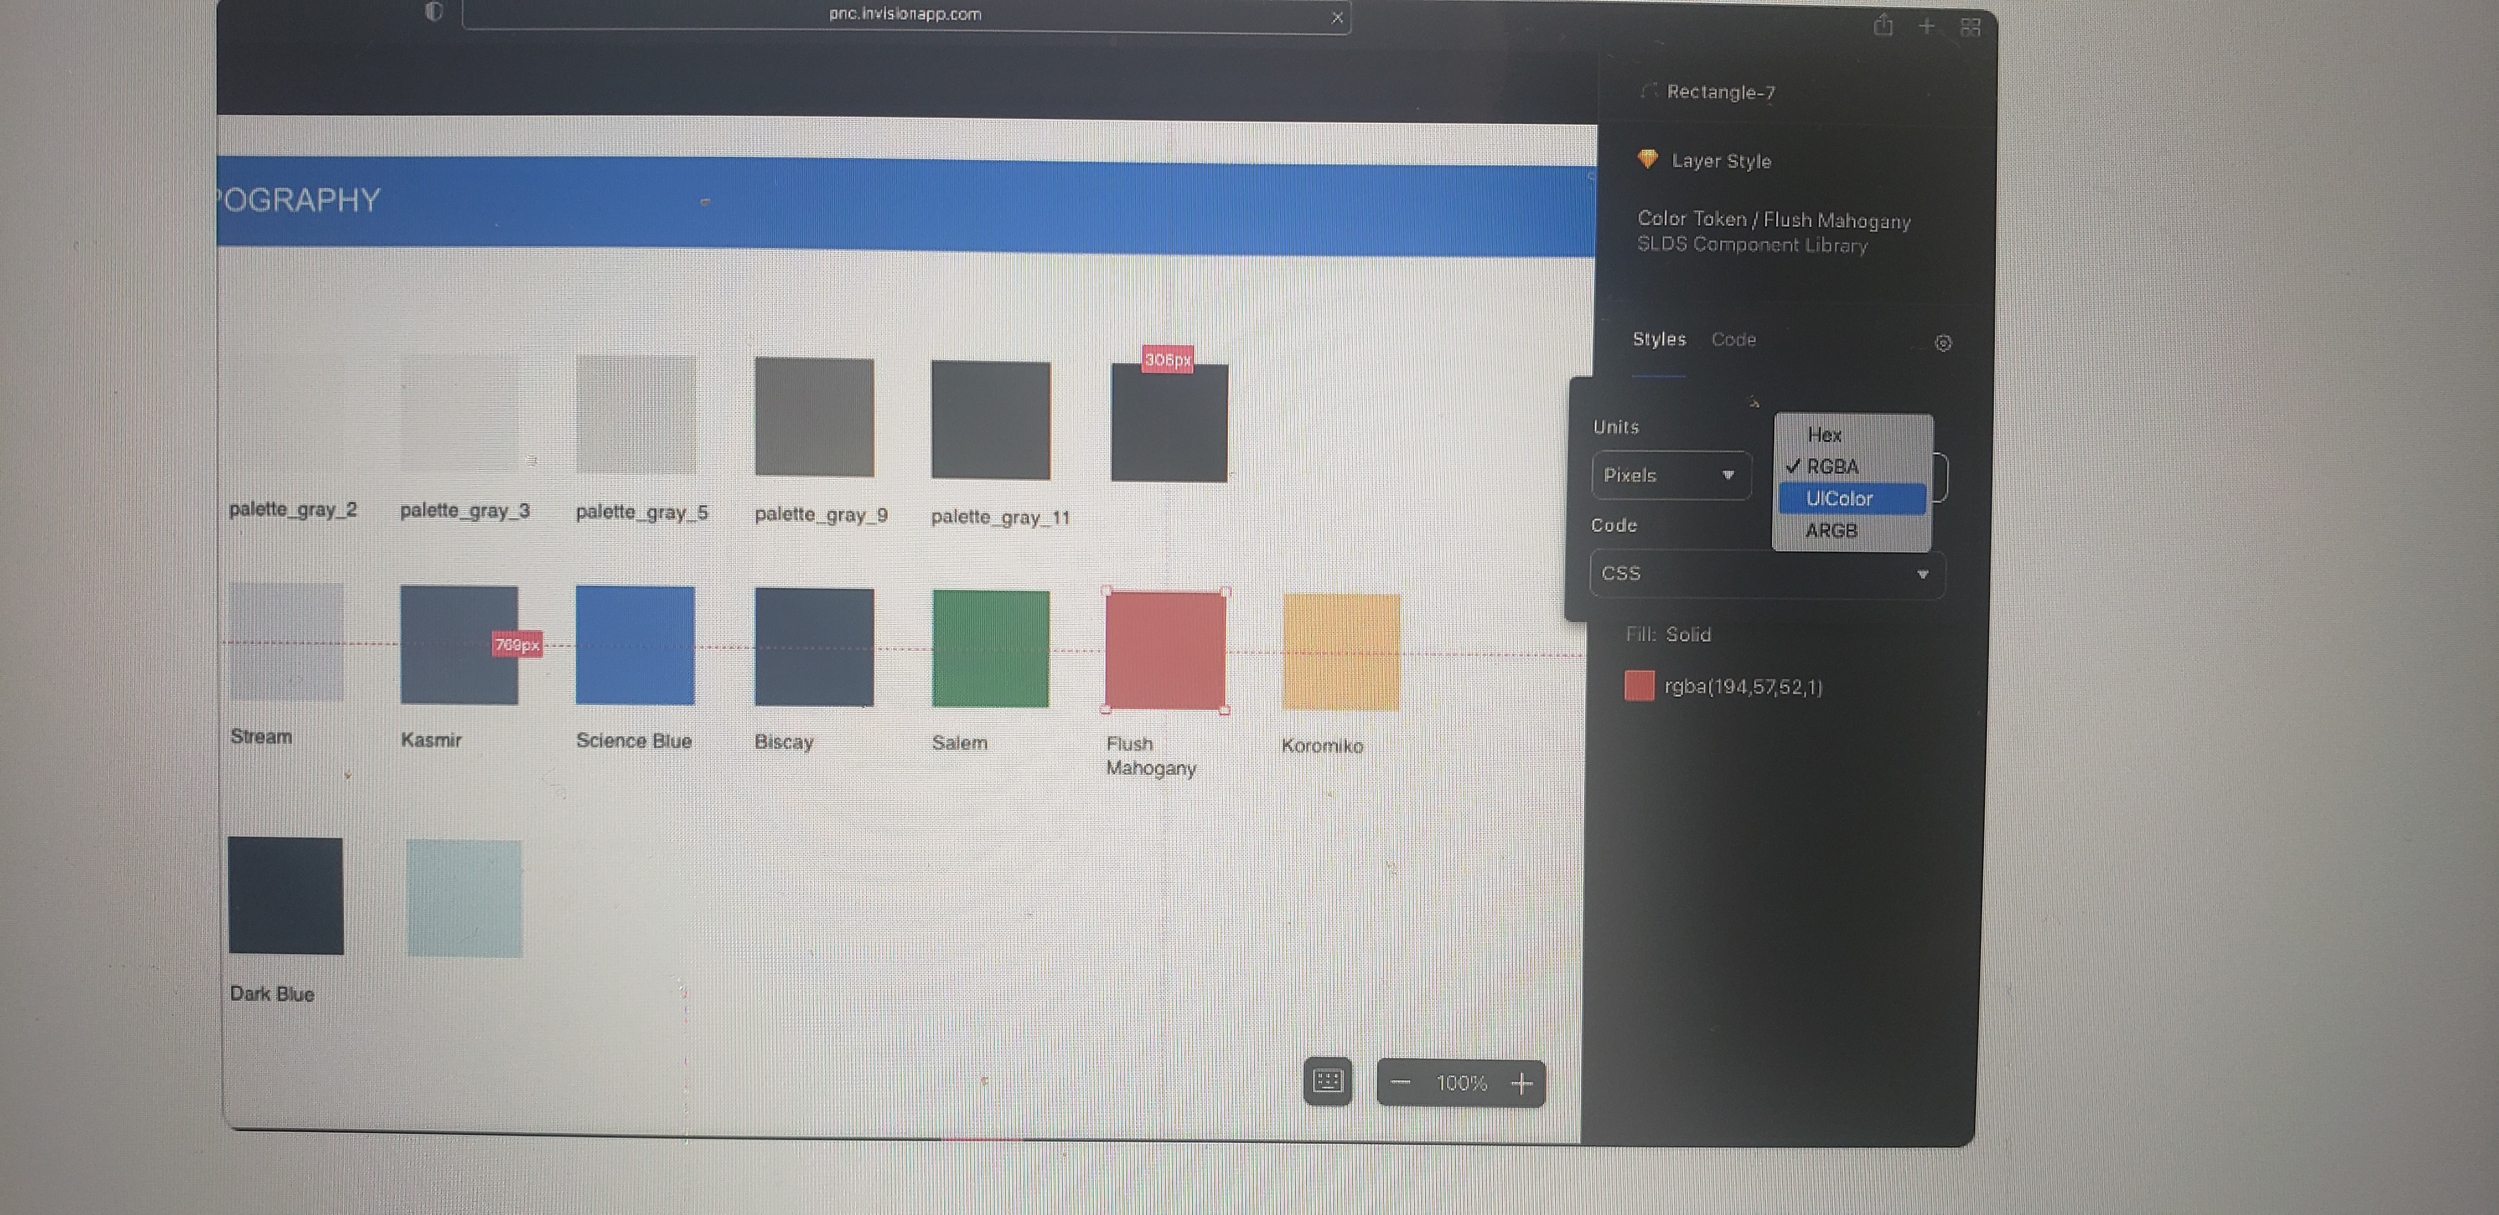Show the browser tab overview grid icon
2499x1215 pixels.
(1971, 27)
